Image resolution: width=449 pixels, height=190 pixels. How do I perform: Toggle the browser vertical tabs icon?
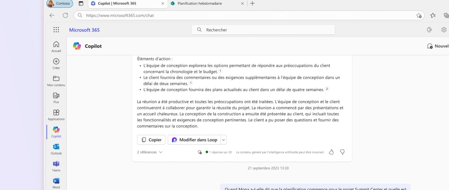tap(81, 4)
